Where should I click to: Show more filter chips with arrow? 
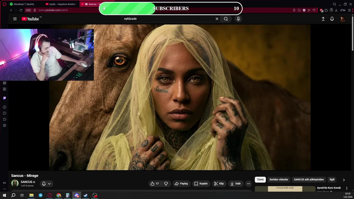[344, 180]
